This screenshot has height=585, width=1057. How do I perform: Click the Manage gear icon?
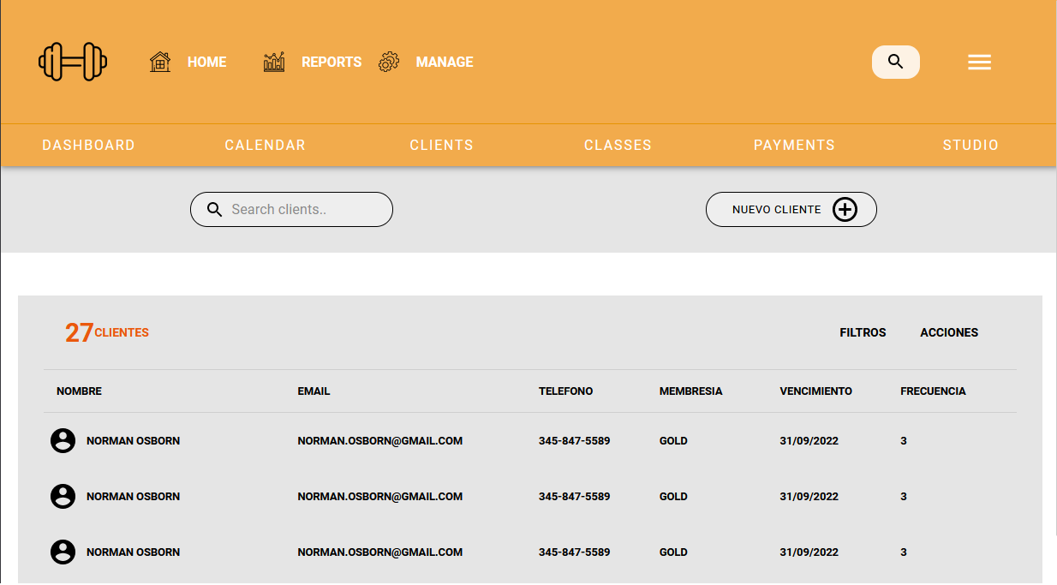[389, 62]
